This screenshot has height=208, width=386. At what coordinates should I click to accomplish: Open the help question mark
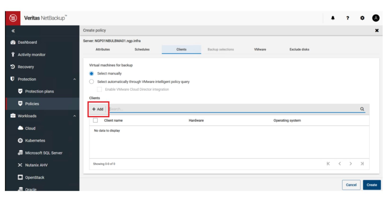click(x=348, y=18)
